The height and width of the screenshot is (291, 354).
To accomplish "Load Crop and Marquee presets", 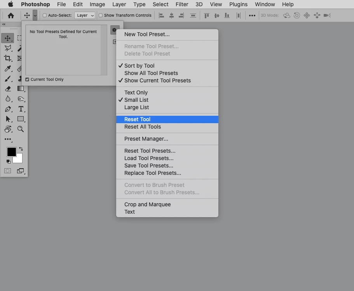I will 167,204.
